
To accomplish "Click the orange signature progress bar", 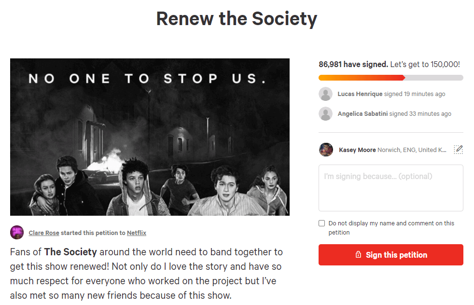I will pyautogui.click(x=362, y=78).
